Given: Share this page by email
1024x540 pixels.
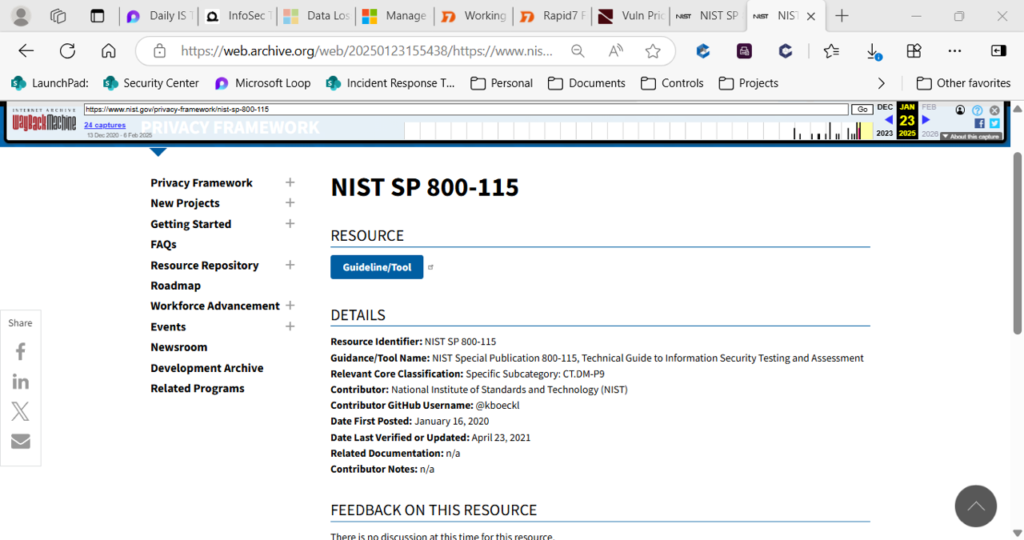Looking at the screenshot, I should [x=21, y=442].
